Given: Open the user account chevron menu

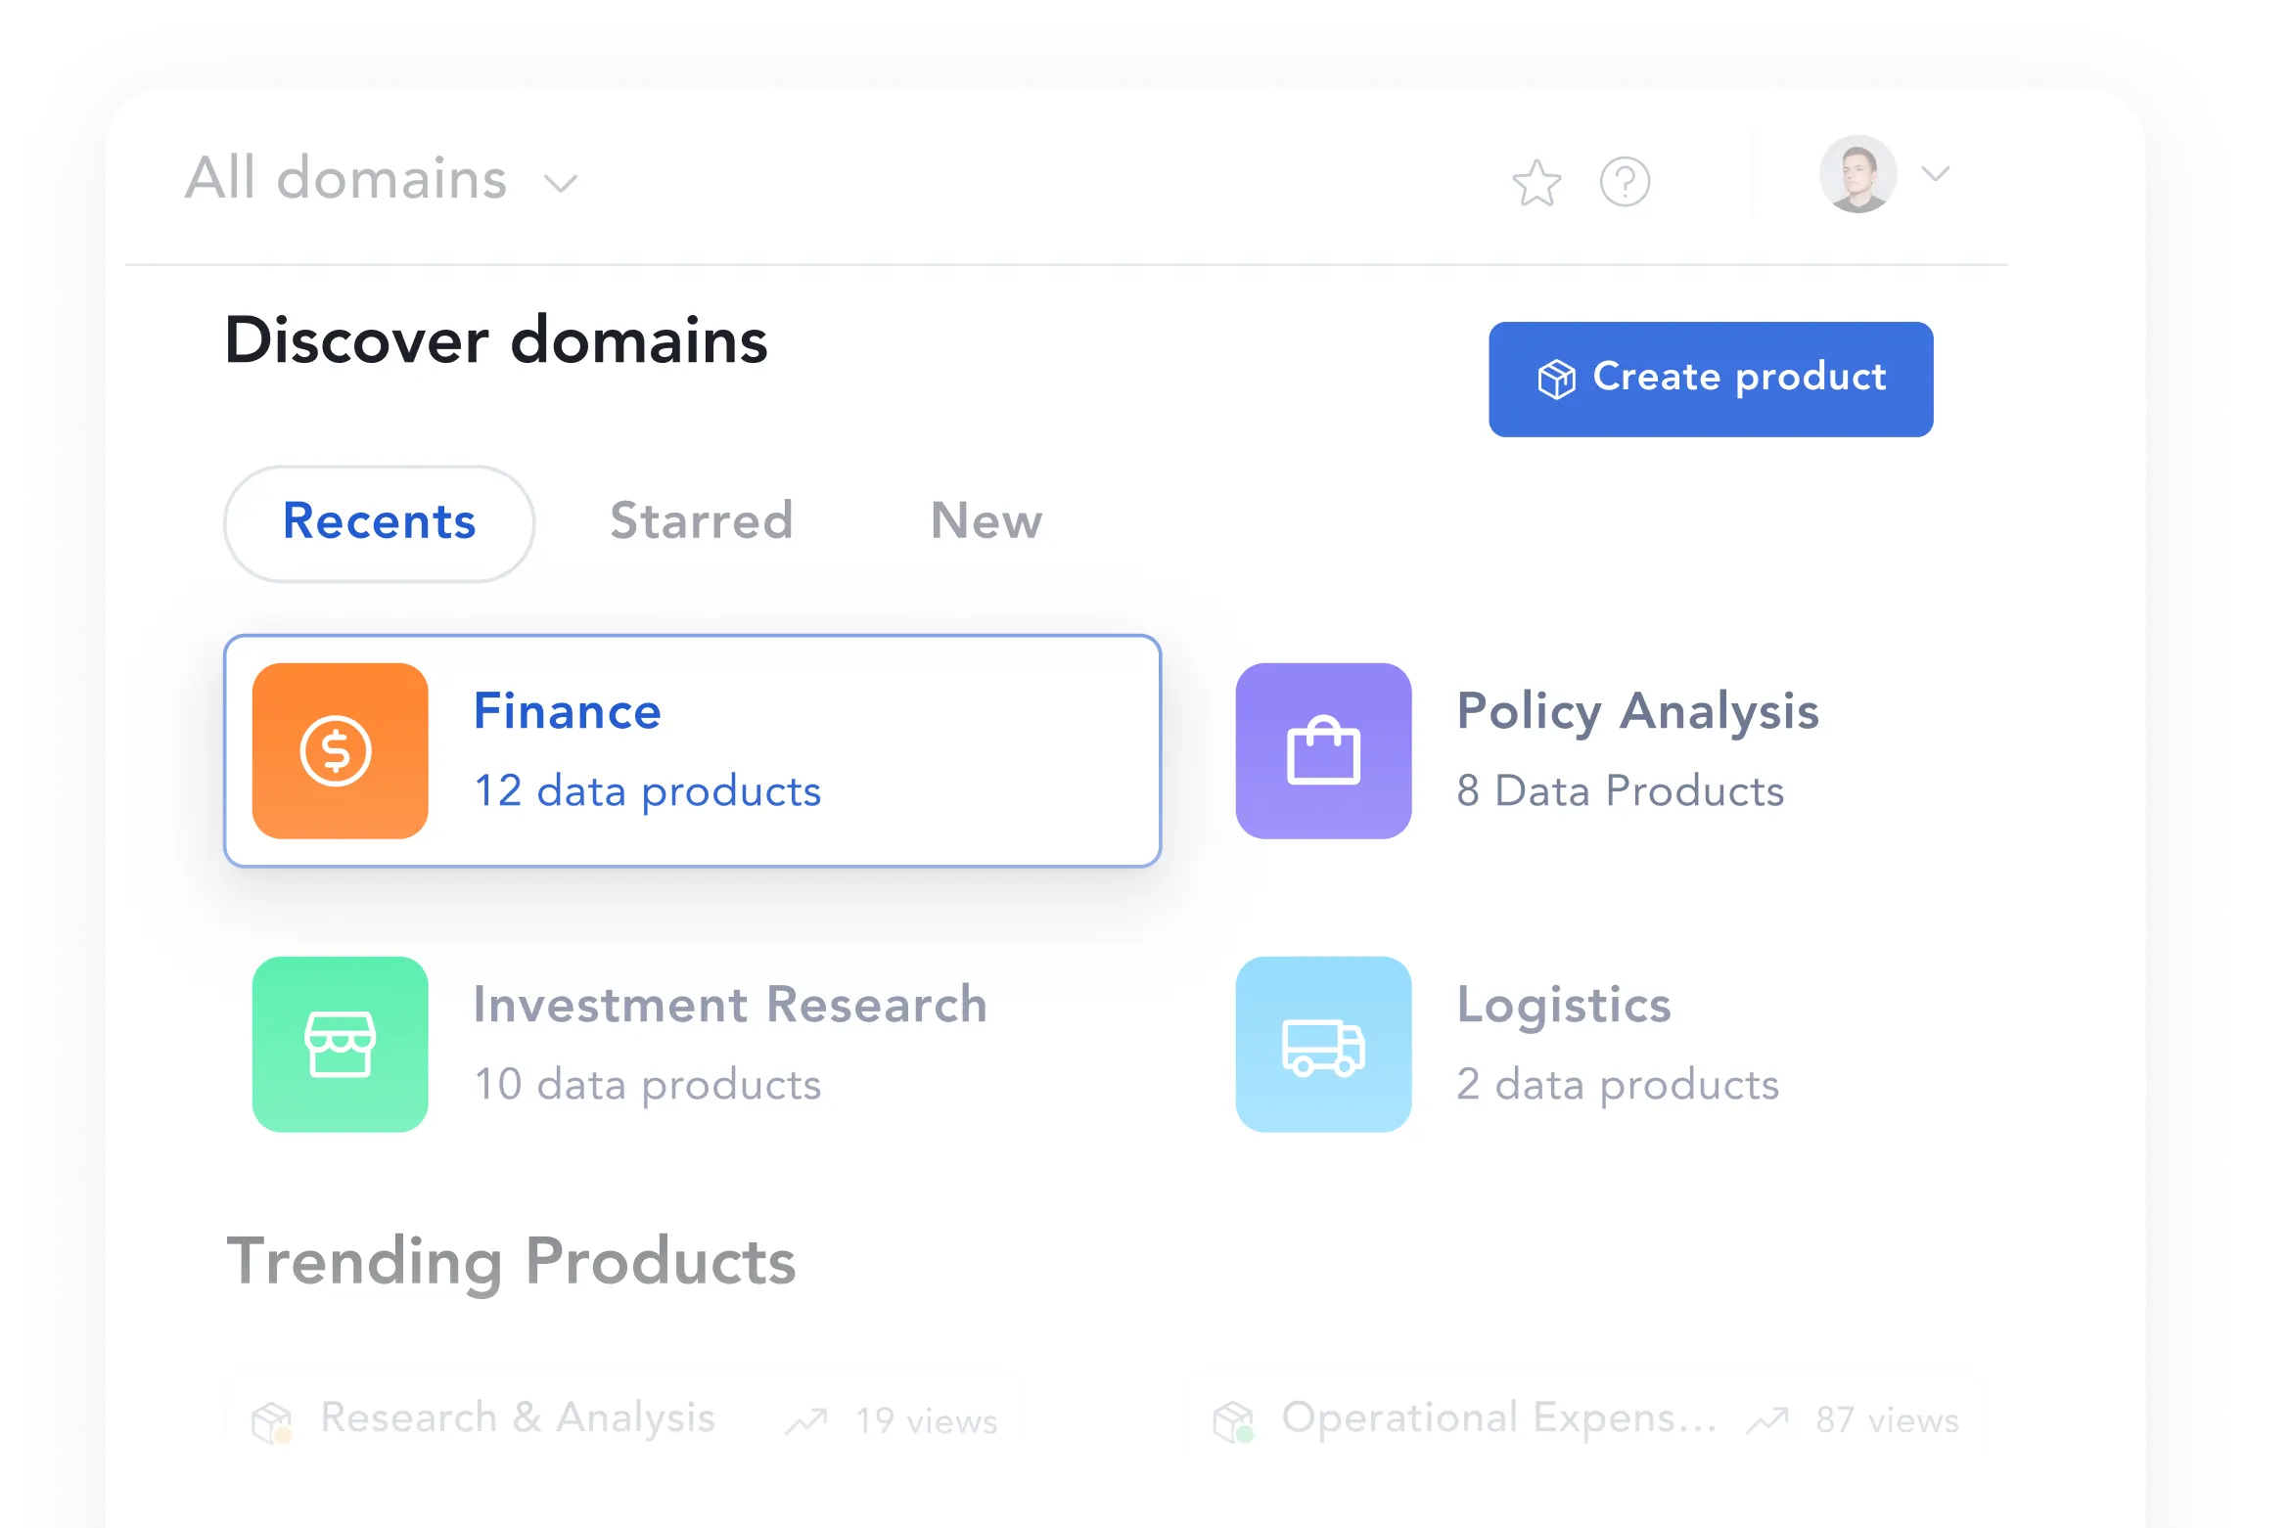Looking at the screenshot, I should [1935, 174].
